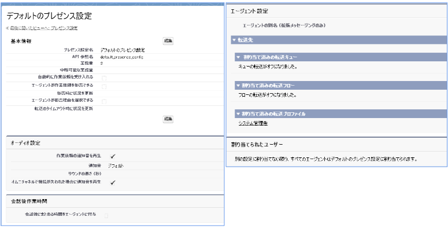Toggle the エージェントが作業依頼を拒否できる checkbox
Image resolution: width=448 pixels, height=228 pixels.
104,86
